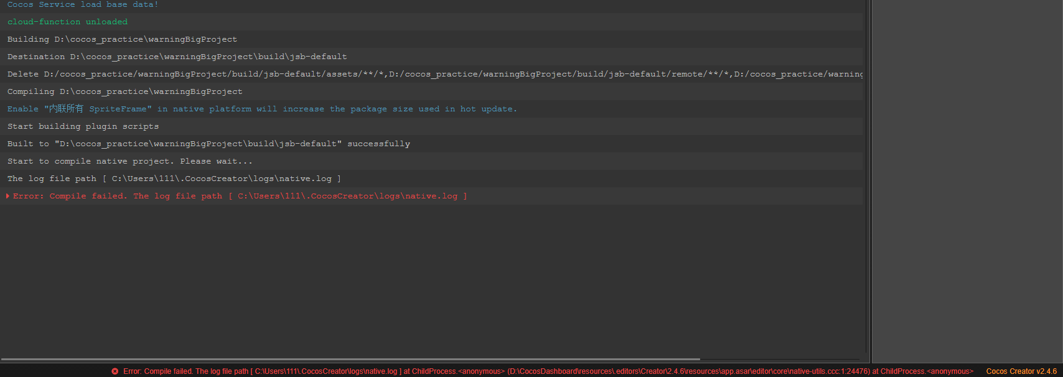Screen dimensions: 1063x377
Task: Select the 'Start building plugin scripts' log
Action: pos(83,126)
